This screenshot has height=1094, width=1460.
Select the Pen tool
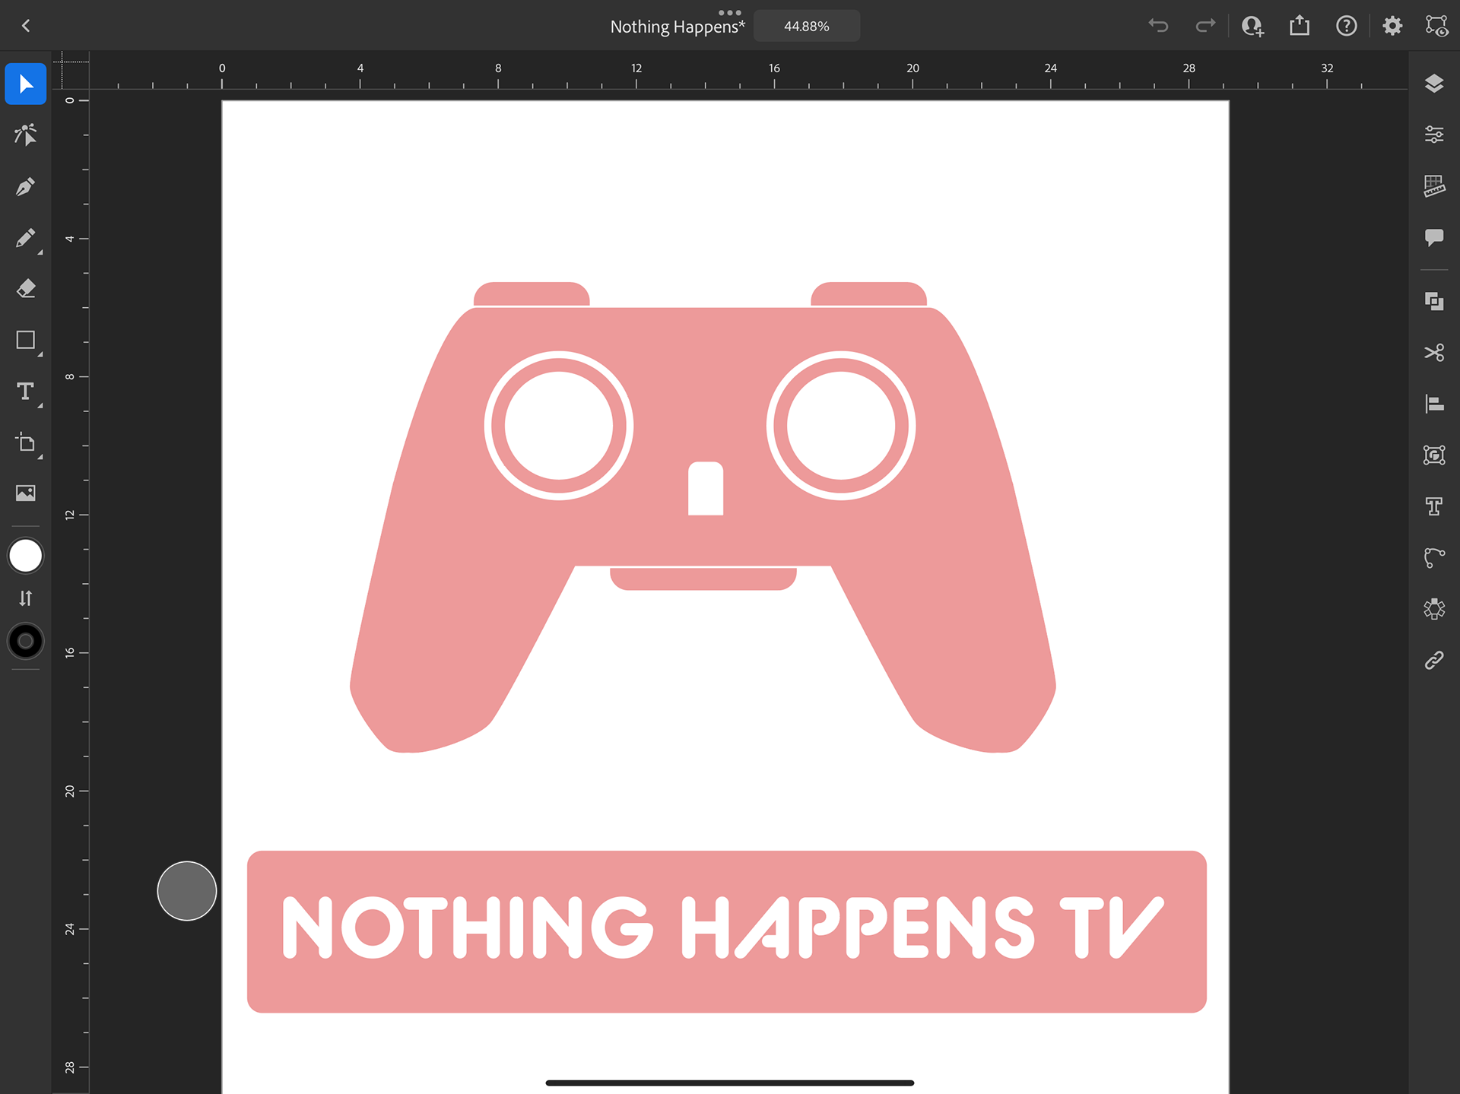coord(26,186)
